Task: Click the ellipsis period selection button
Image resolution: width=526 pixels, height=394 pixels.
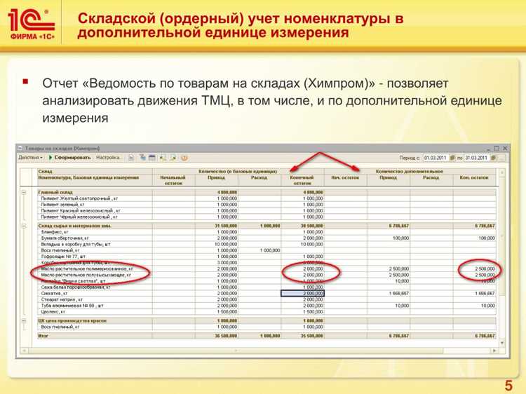Action: pos(501,158)
